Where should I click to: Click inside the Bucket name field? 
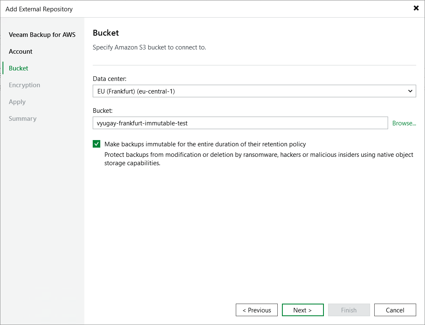click(240, 123)
